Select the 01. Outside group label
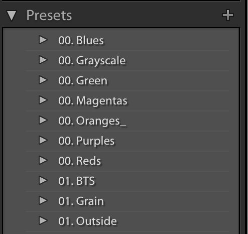The width and height of the screenshot is (248, 234). point(87,221)
